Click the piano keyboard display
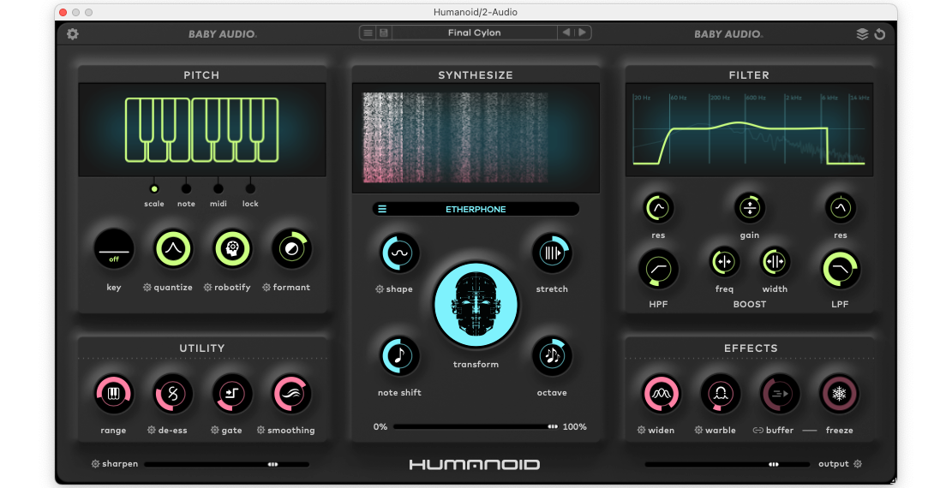952x488 pixels. [201, 129]
